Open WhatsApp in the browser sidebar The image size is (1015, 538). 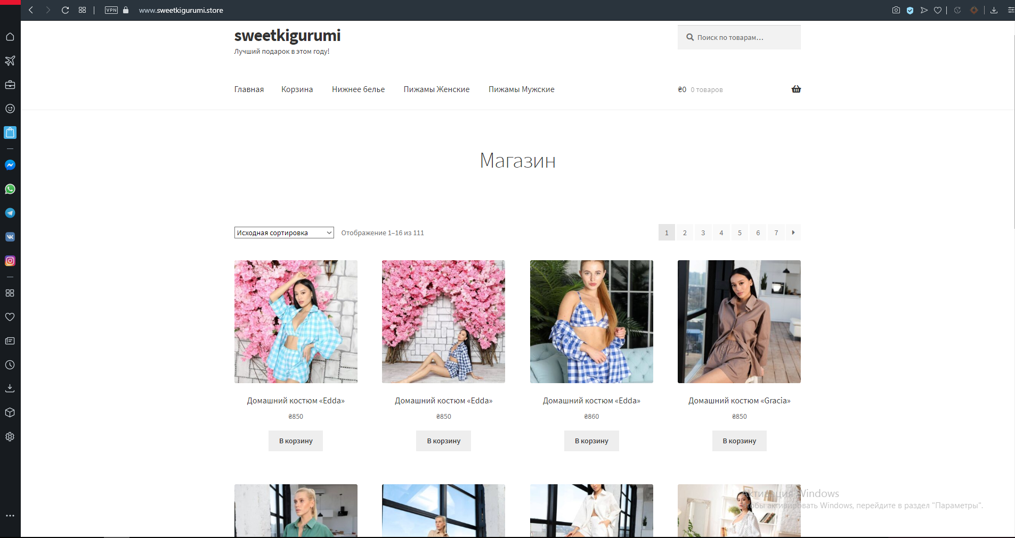coord(10,189)
